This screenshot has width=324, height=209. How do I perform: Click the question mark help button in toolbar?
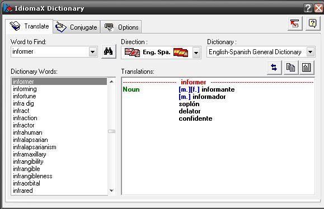tap(313, 23)
